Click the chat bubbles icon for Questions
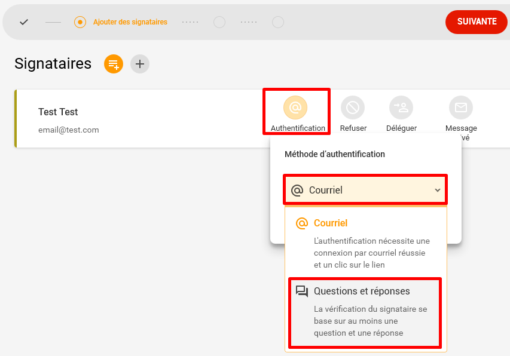510x356 pixels. pyautogui.click(x=302, y=291)
